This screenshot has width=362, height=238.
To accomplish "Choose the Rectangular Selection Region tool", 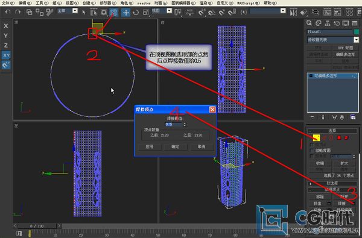I will point(104,12).
